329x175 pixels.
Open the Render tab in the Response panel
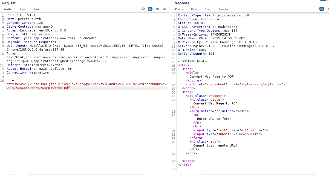coord(223,9)
